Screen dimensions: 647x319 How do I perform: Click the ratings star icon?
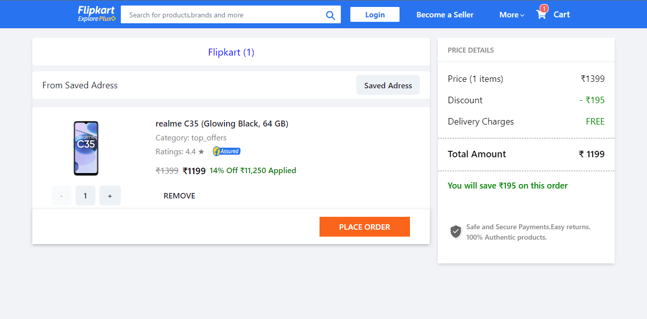[201, 152]
